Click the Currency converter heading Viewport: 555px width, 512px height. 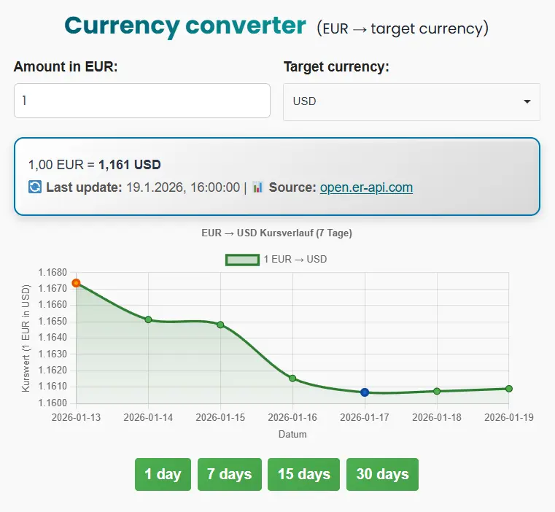click(x=185, y=26)
